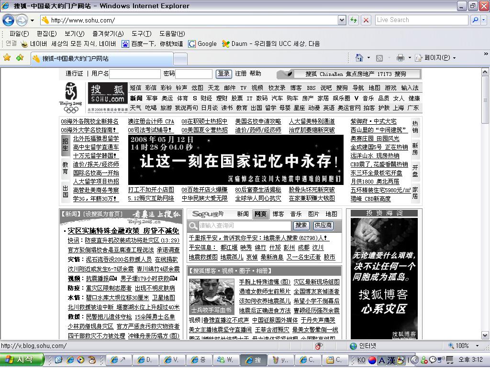Click the Live Search input box
The image size is (490, 368).
(421, 20)
